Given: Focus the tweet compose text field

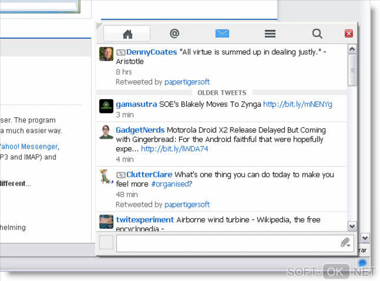Looking at the screenshot, I should tap(235, 243).
